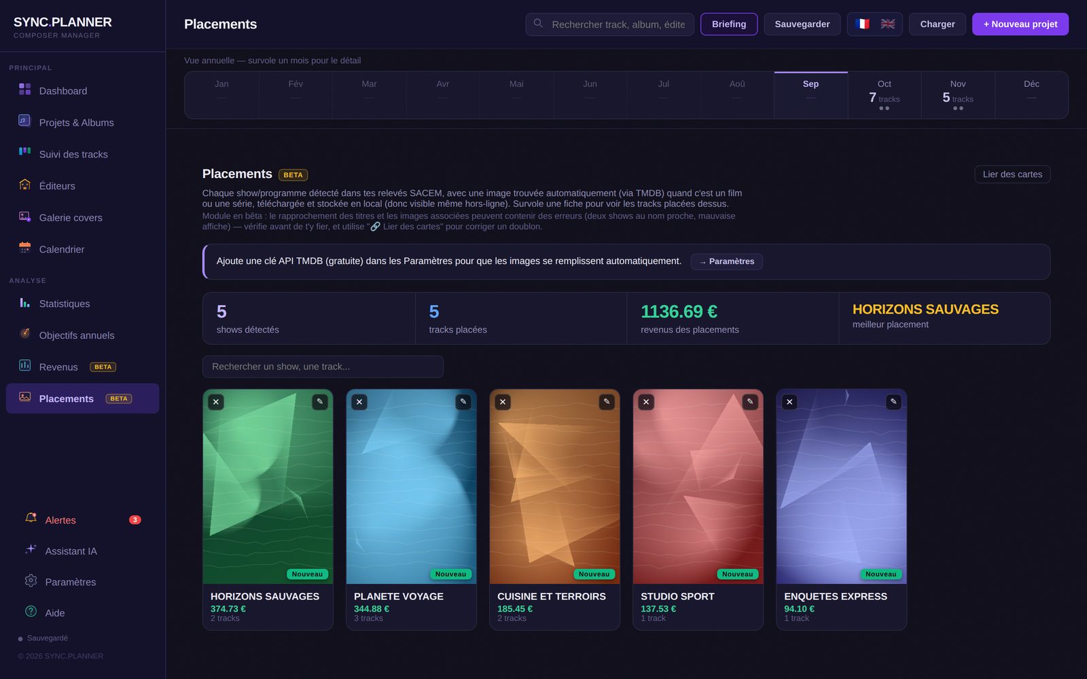
Task: Click the Lier des cartes button
Action: [x=1012, y=175]
